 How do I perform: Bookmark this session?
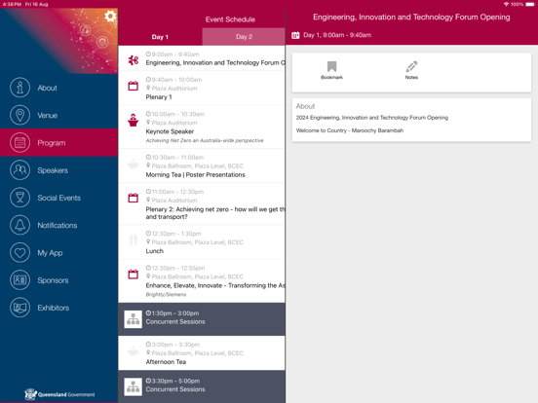[x=331, y=70]
